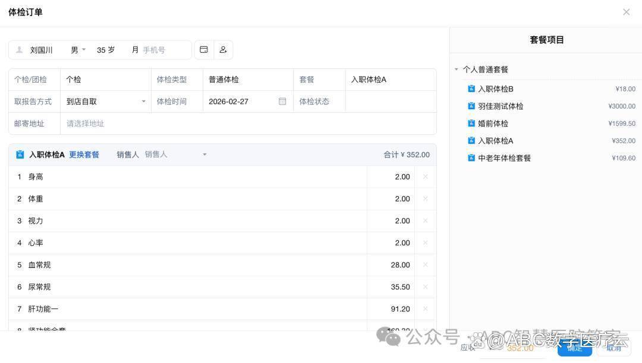
Task: Click the 中老年体检套餐 package icon
Action: pos(471,158)
